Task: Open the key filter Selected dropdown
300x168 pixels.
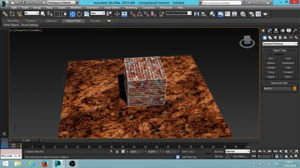Action: click(238, 151)
